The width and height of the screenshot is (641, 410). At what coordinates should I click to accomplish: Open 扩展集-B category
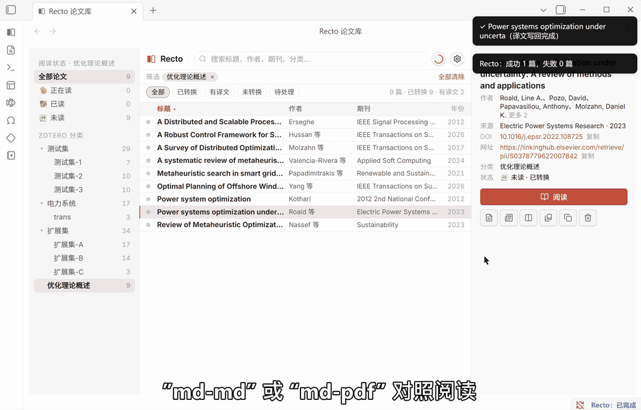(84, 258)
